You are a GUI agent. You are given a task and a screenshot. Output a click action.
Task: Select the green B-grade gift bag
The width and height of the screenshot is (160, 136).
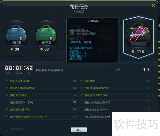click(46, 34)
